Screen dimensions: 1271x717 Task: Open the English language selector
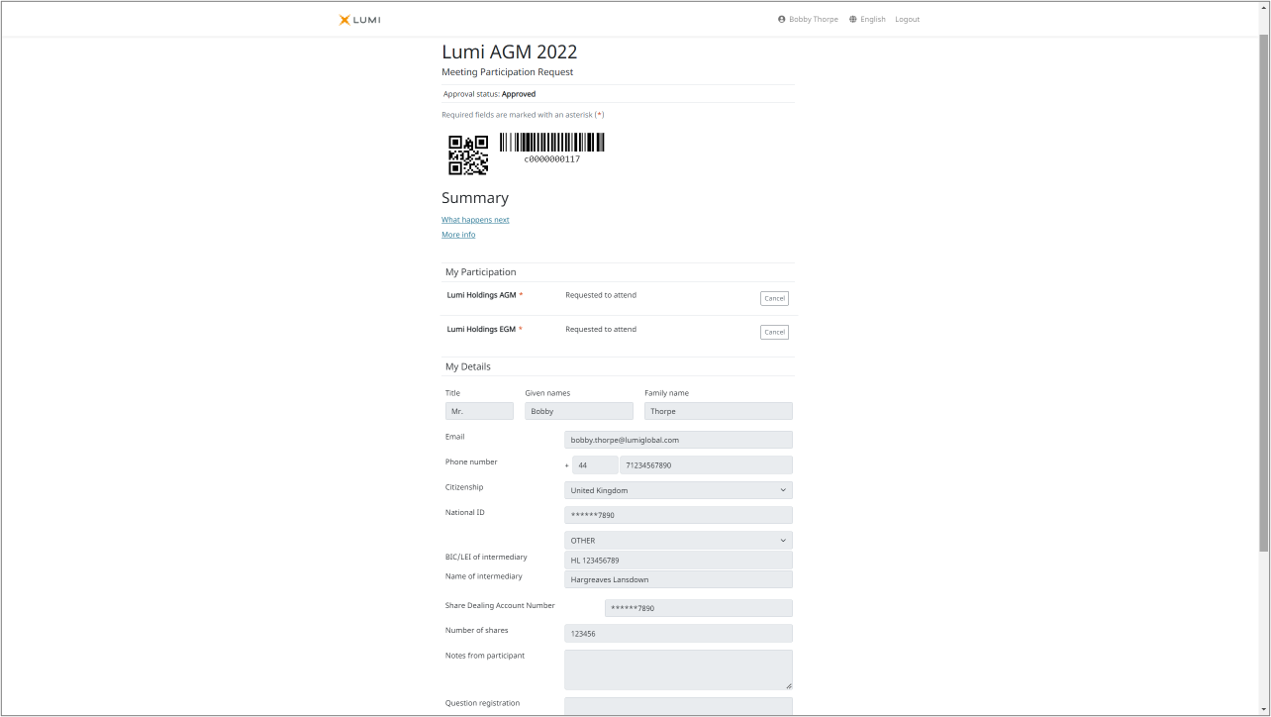coord(873,20)
